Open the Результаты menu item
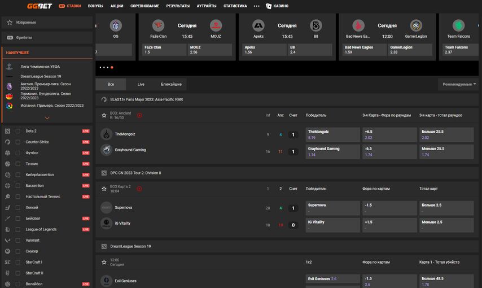 (178, 6)
